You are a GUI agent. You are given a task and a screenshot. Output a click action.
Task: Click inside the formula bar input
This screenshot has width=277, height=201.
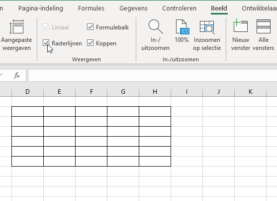[x=153, y=75]
